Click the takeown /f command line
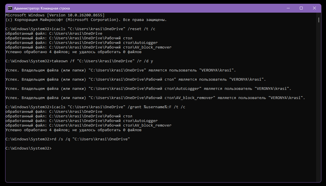 point(79,61)
